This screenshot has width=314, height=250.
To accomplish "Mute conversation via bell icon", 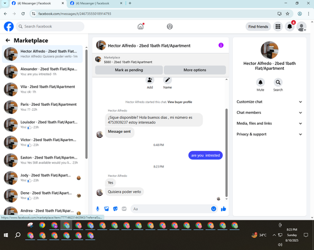I will click(x=261, y=82).
